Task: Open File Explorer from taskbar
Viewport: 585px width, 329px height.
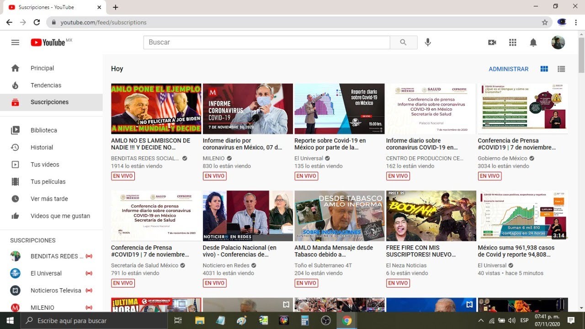Action: [x=199, y=320]
